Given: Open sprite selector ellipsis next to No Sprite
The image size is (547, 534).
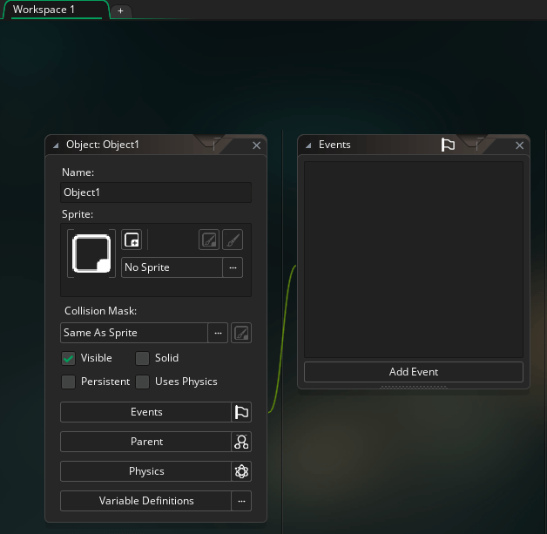Looking at the screenshot, I should click(x=233, y=267).
